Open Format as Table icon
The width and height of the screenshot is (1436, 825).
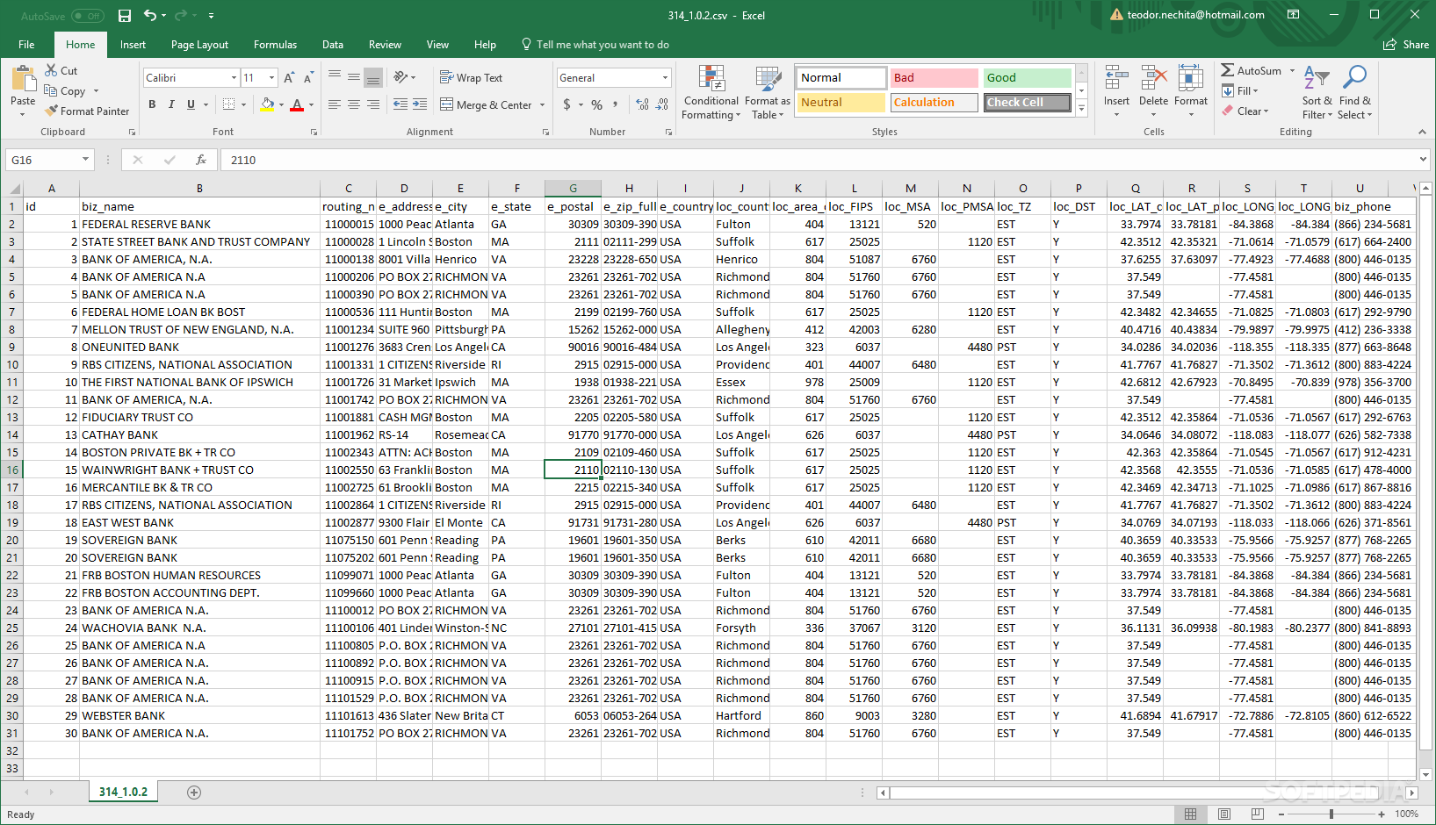click(x=768, y=79)
